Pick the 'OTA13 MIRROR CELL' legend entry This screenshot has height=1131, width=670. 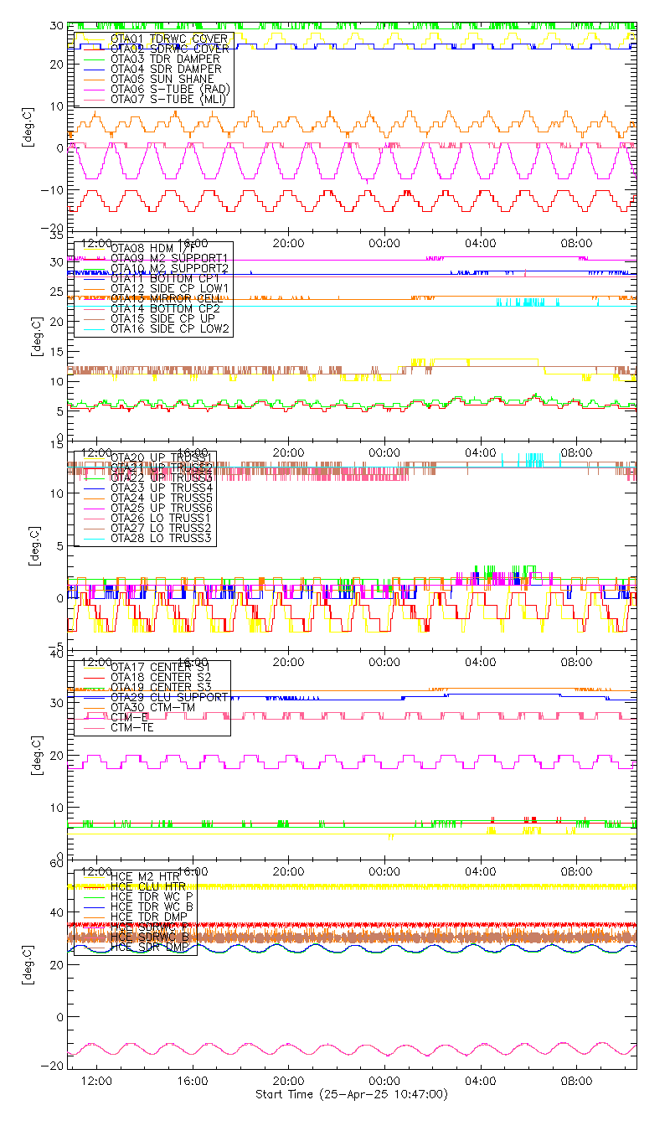[x=166, y=298]
